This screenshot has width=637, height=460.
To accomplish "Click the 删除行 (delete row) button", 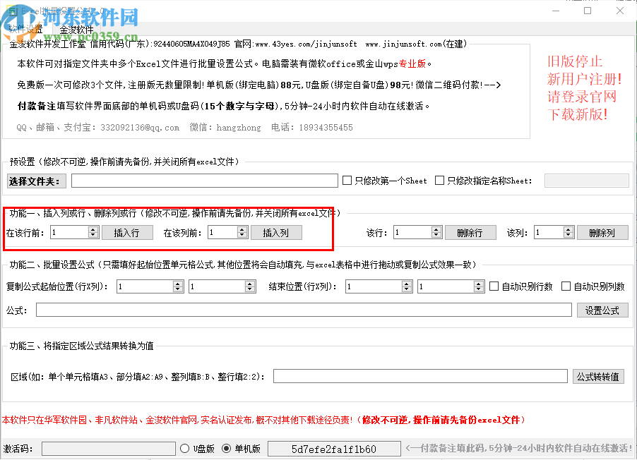I will 470,231.
